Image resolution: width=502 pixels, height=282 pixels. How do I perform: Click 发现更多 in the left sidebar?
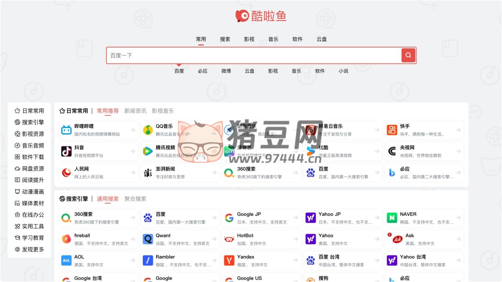(29, 249)
